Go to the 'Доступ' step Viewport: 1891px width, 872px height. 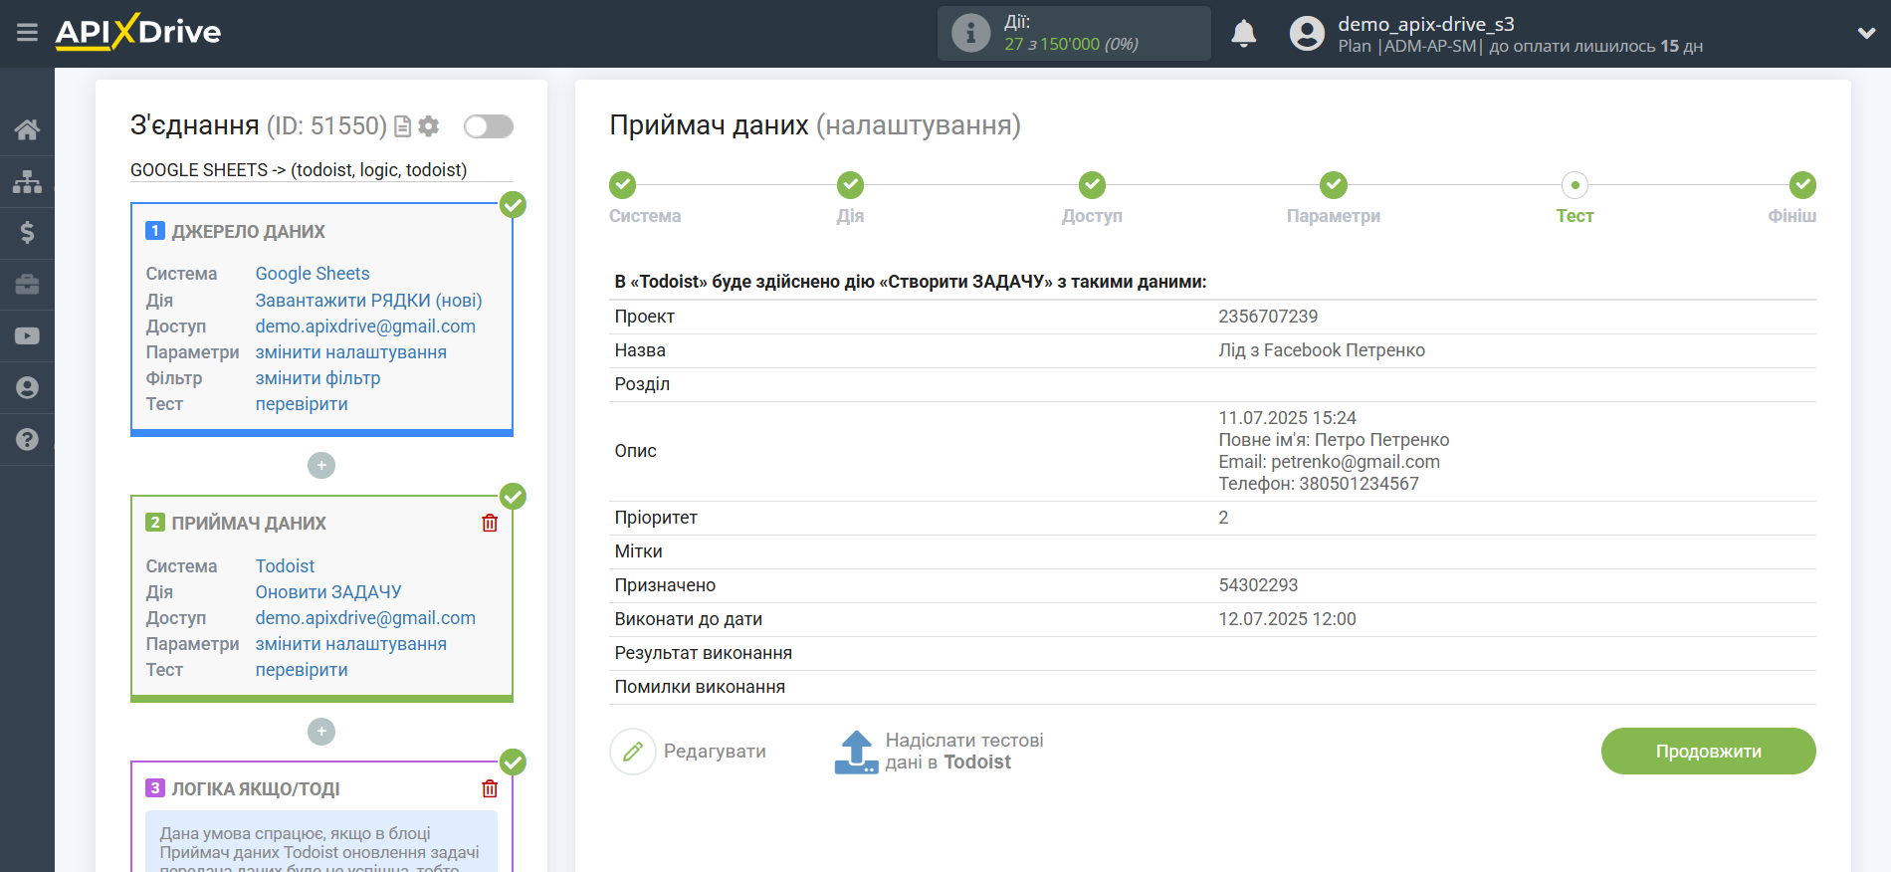1092,185
